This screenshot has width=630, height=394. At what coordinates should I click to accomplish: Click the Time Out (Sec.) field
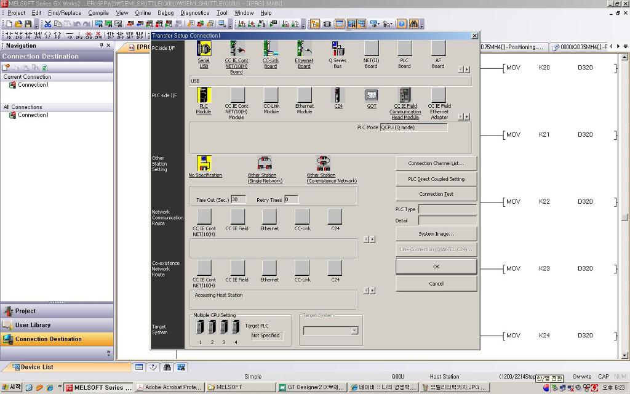238,199
